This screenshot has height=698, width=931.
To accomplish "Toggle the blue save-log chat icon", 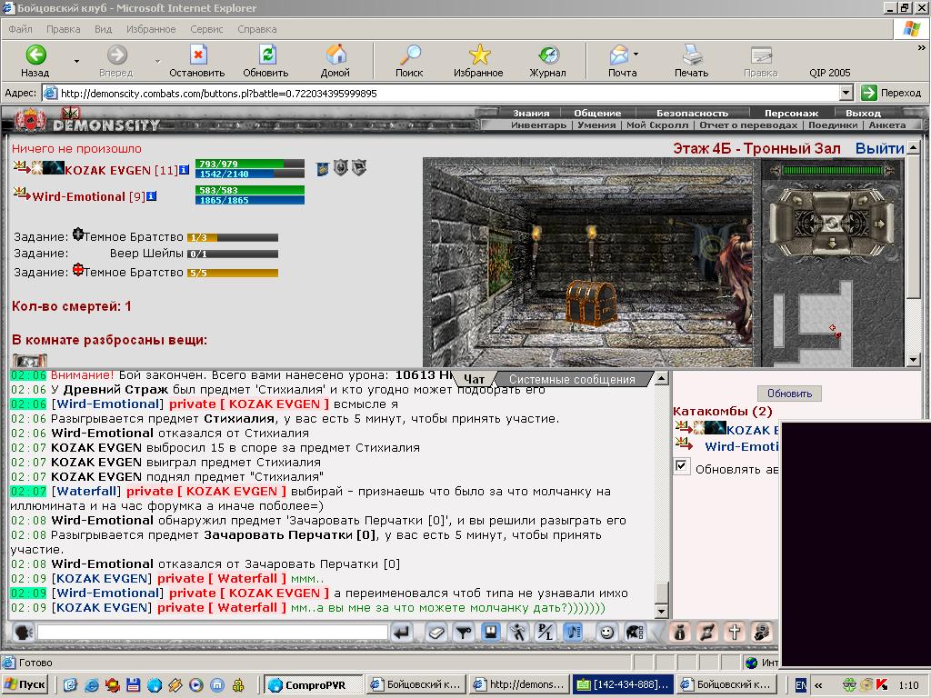I will click(x=491, y=633).
